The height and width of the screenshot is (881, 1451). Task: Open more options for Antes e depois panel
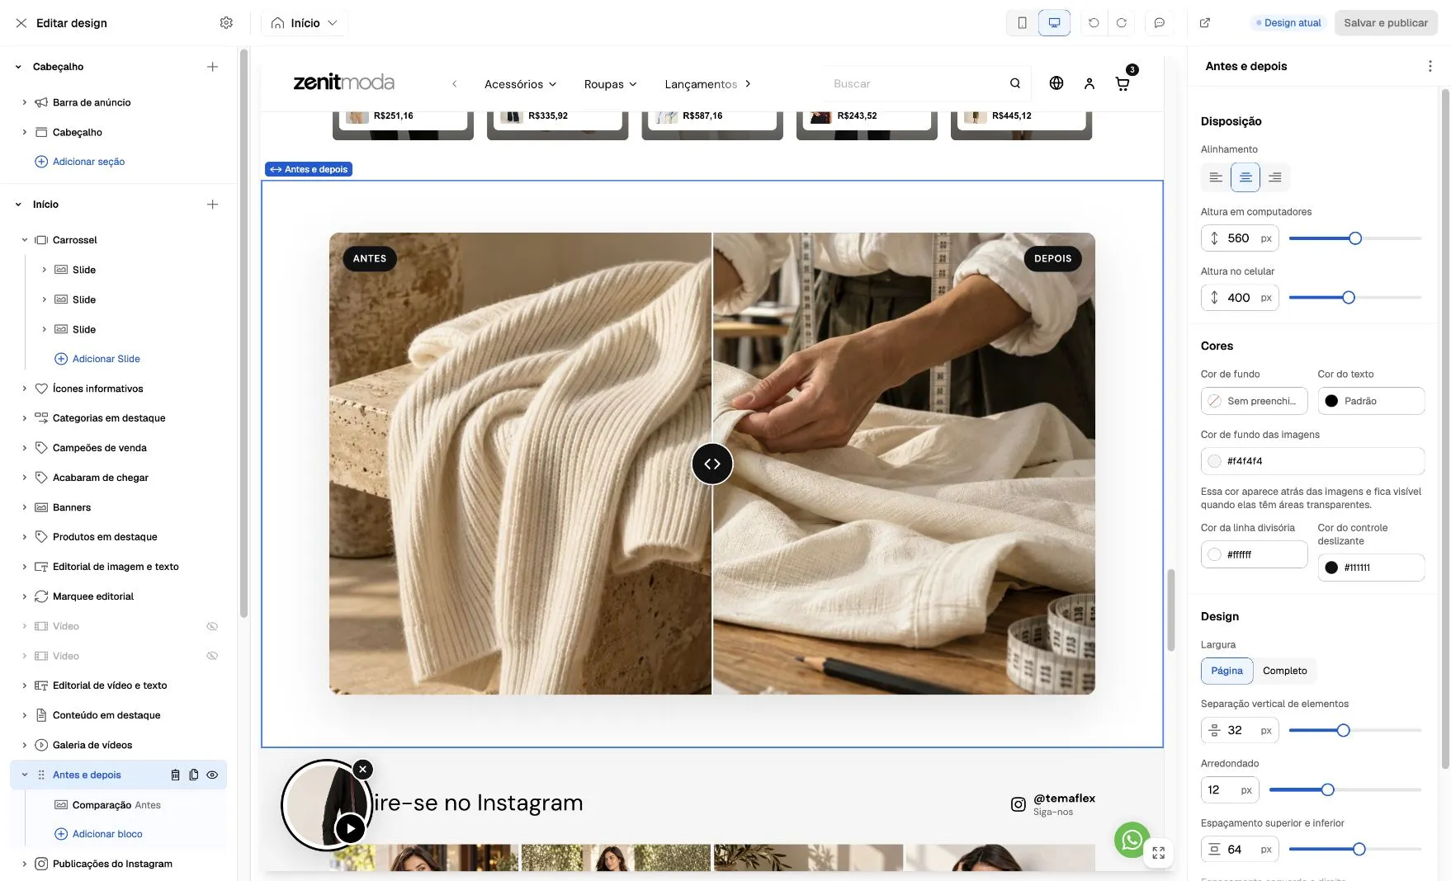coord(1430,66)
